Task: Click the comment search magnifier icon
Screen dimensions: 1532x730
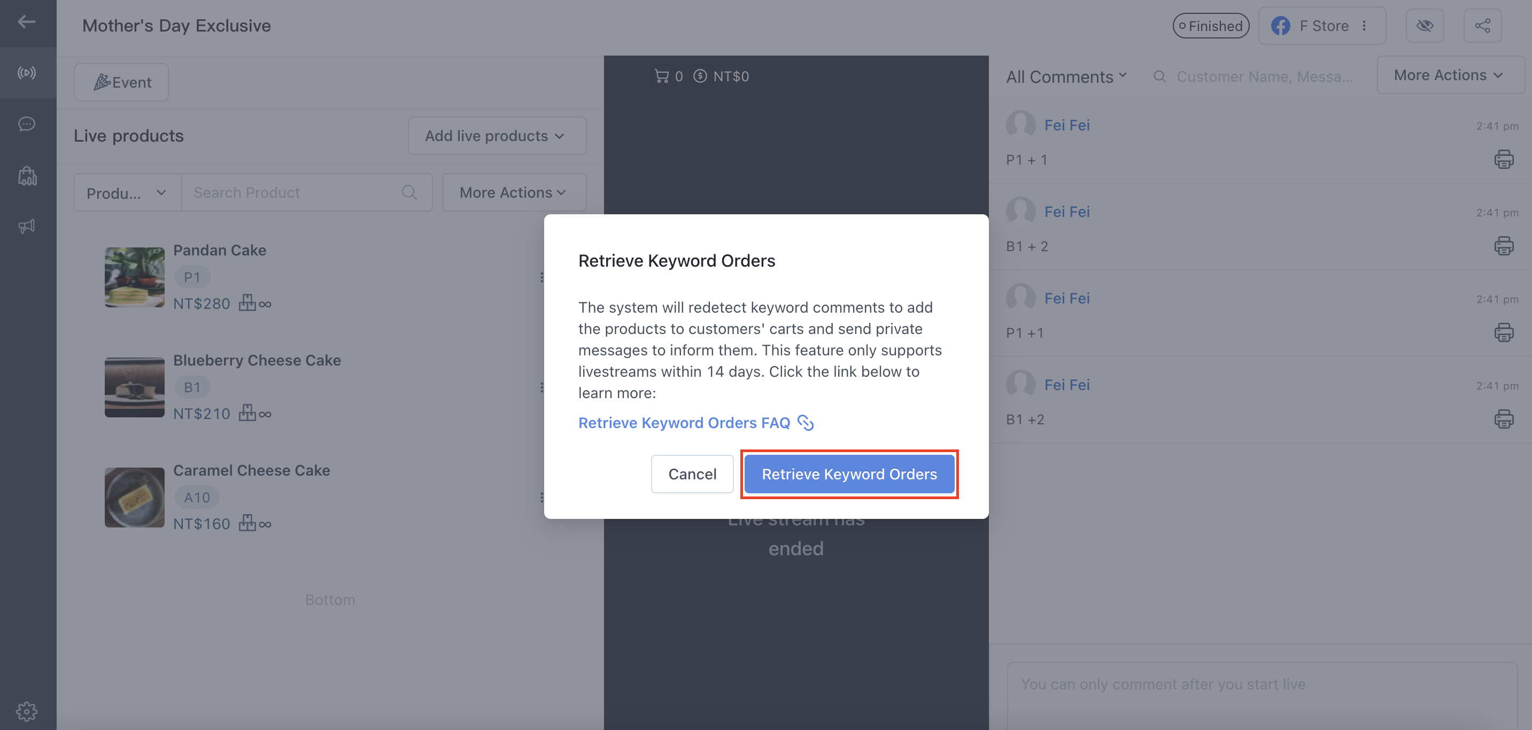Action: 1159,76
